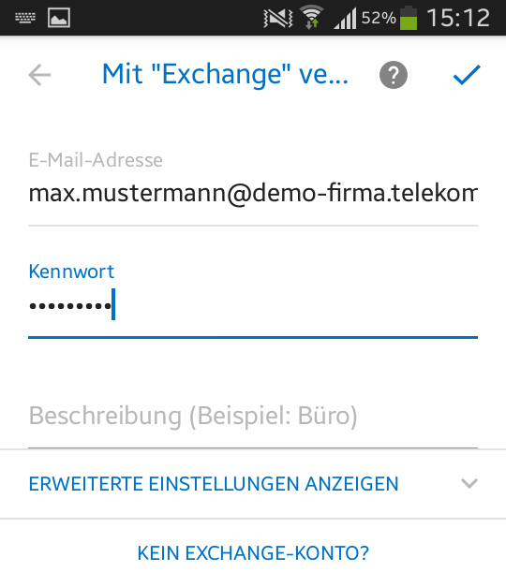Click the E-Mail-Adresse input field
The width and height of the screenshot is (506, 572).
pos(253,194)
